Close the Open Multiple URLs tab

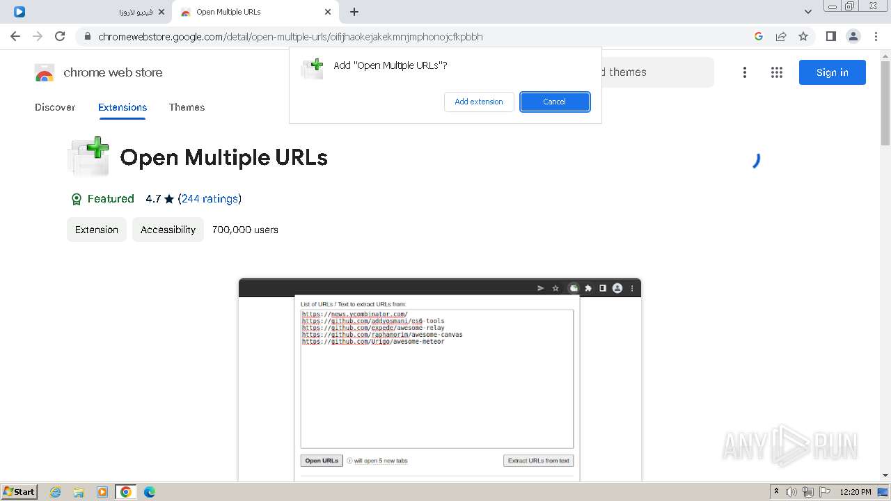point(328,12)
